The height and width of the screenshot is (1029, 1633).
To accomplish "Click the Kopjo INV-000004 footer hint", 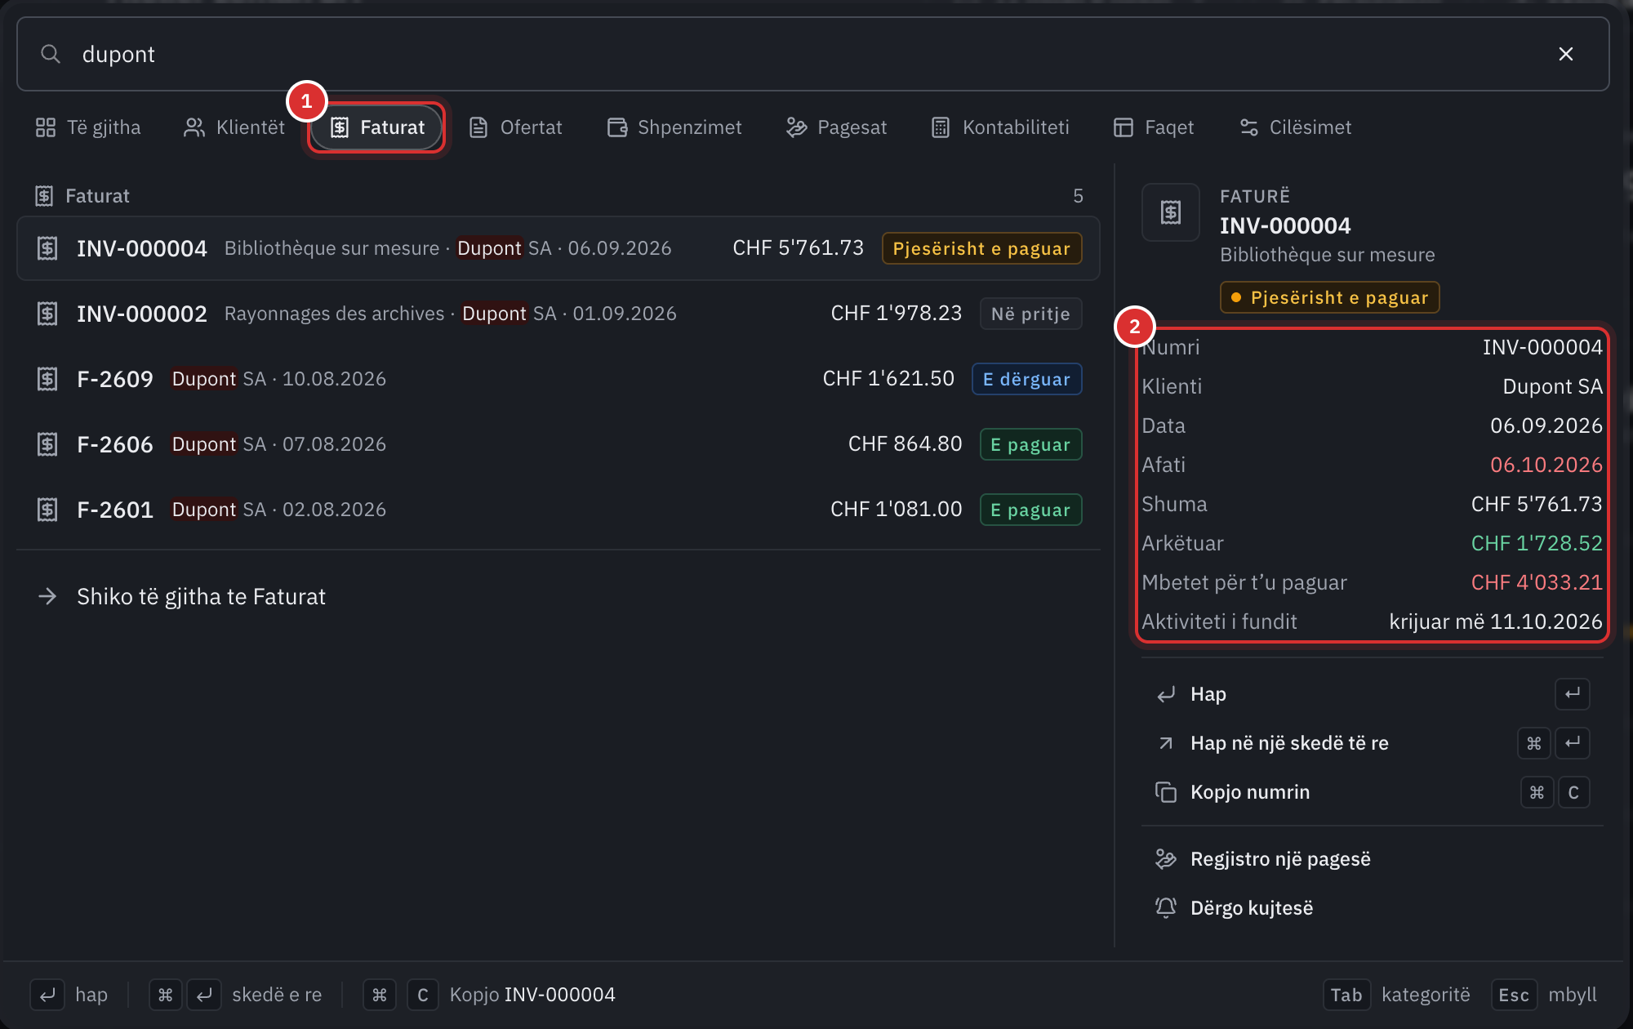I will point(532,995).
